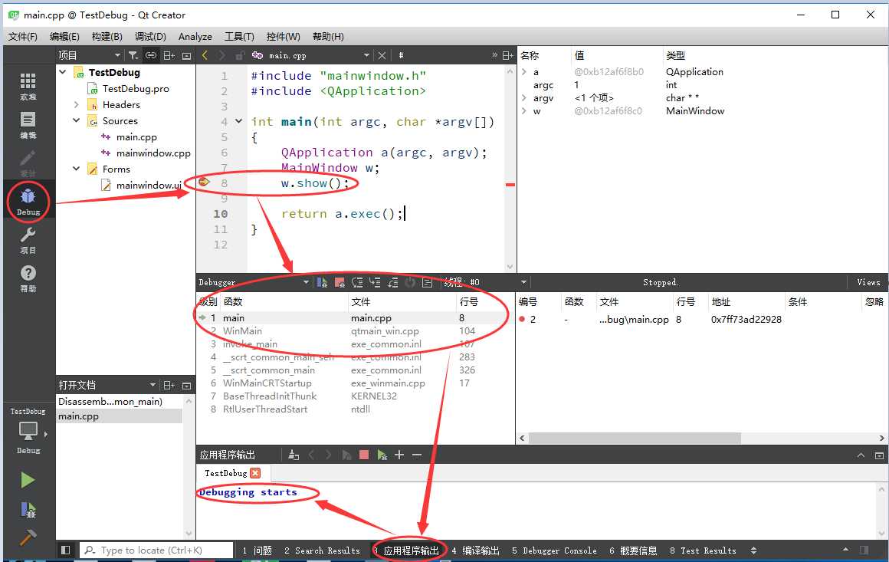Toggle synchronize with editor link icon
The image size is (889, 562).
[x=151, y=55]
